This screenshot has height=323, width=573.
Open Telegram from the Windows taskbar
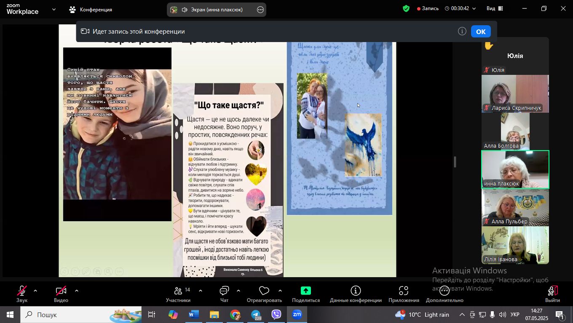256,315
